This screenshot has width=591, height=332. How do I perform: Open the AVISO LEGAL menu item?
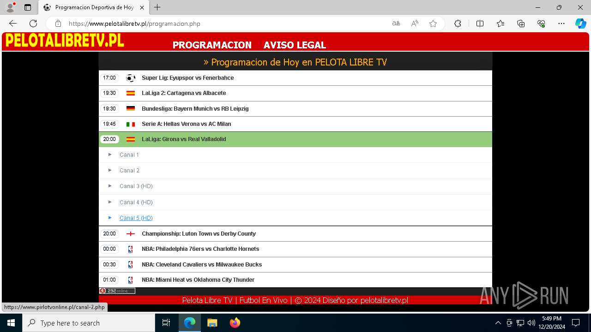point(295,45)
